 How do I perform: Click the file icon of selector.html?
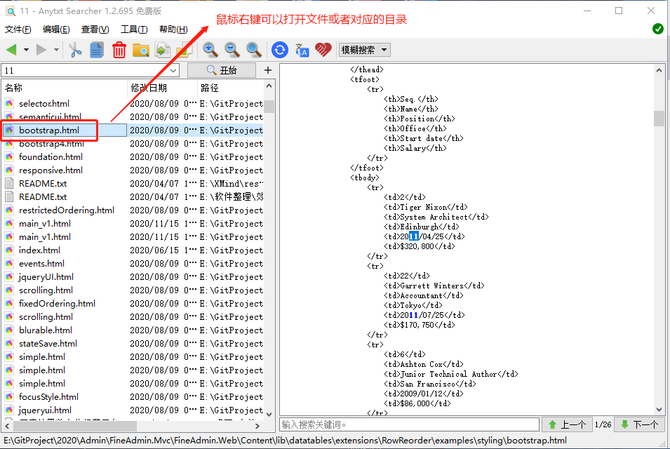tap(9, 103)
